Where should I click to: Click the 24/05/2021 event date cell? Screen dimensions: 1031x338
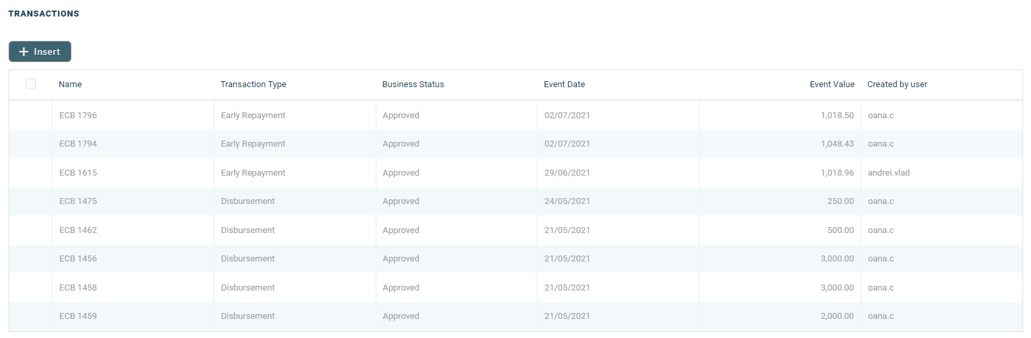[567, 201]
